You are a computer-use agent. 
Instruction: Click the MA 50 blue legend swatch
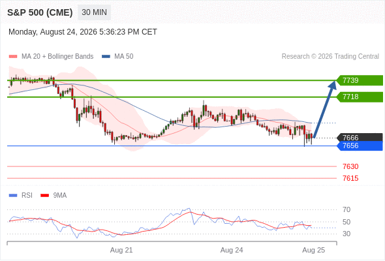(106, 57)
